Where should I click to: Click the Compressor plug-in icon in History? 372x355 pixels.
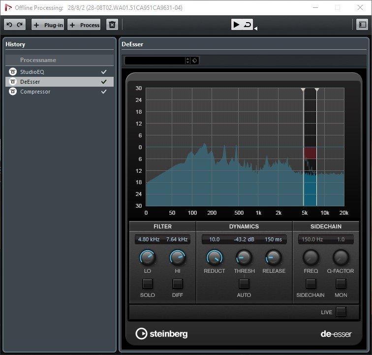[13, 92]
